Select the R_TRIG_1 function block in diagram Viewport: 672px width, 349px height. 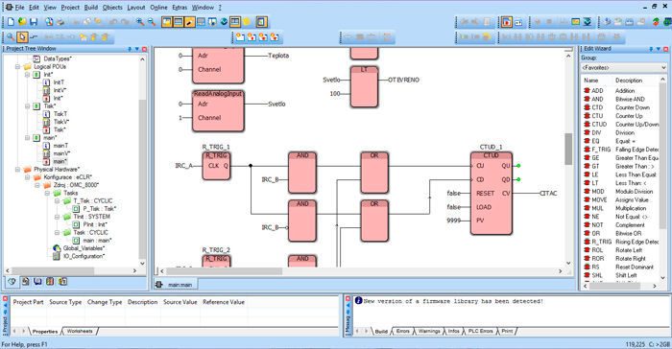click(216, 166)
